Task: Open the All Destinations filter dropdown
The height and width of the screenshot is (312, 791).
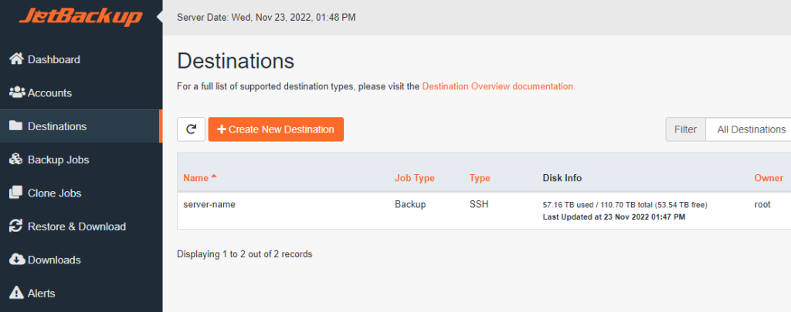Action: click(751, 129)
